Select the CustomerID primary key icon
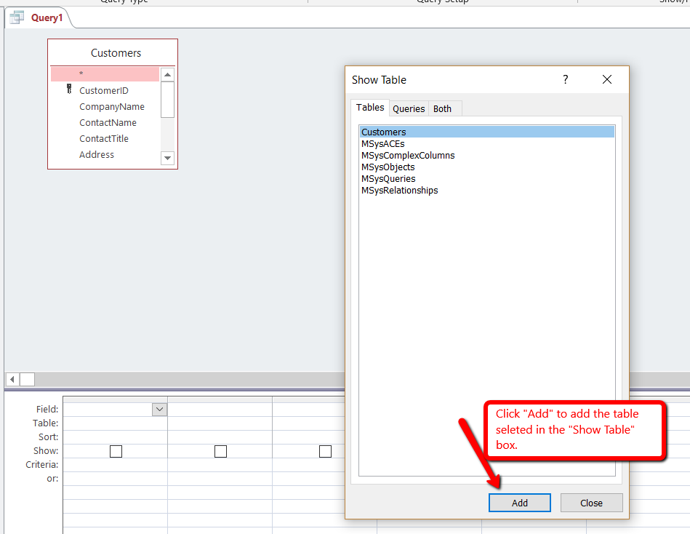 (69, 89)
